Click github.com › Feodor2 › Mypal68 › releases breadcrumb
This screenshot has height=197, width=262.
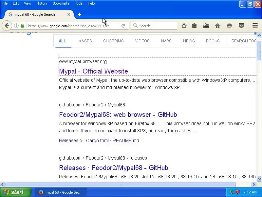click(103, 158)
